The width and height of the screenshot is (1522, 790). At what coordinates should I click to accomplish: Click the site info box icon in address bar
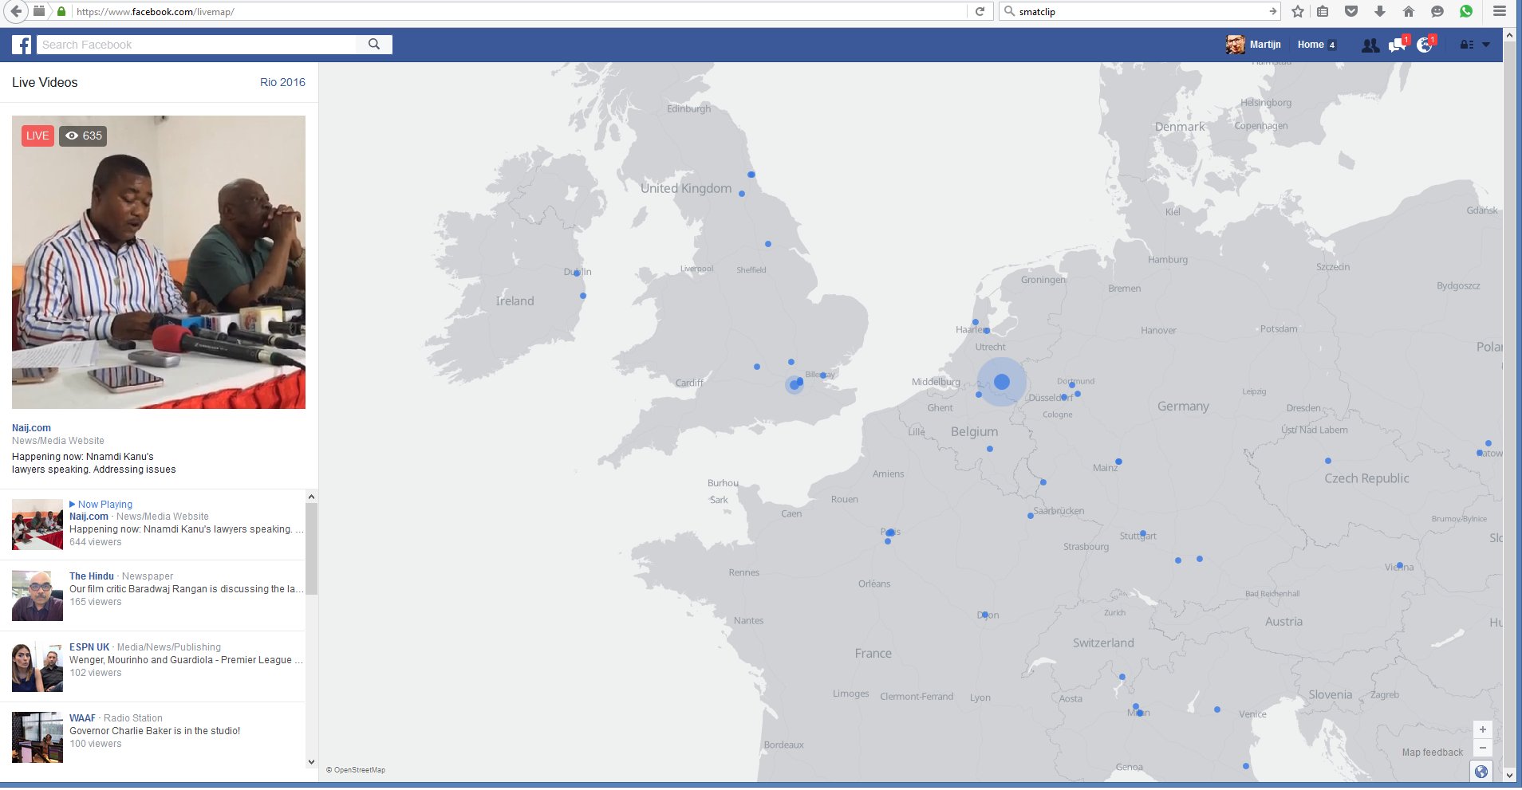coord(38,11)
